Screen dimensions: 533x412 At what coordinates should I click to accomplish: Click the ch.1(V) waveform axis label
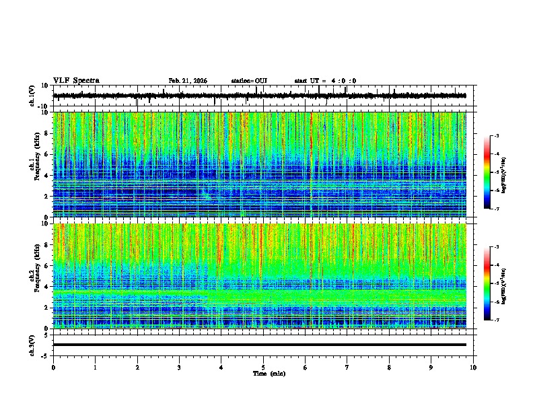pyautogui.click(x=32, y=96)
